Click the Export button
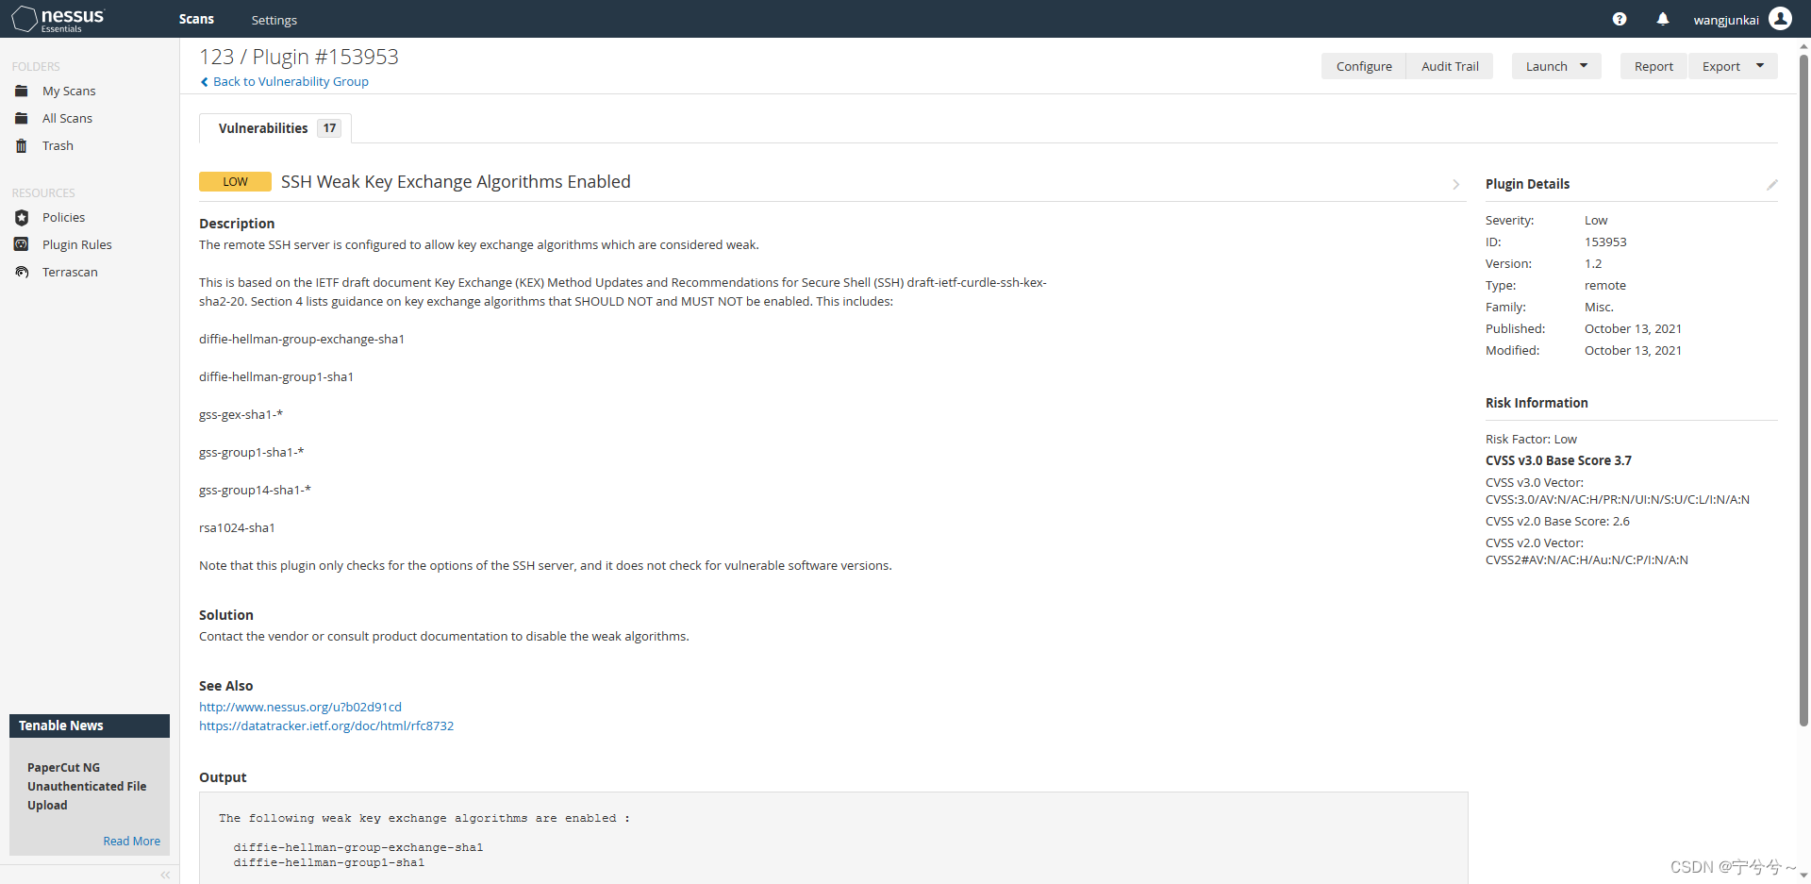The height and width of the screenshot is (884, 1811). point(1721,66)
